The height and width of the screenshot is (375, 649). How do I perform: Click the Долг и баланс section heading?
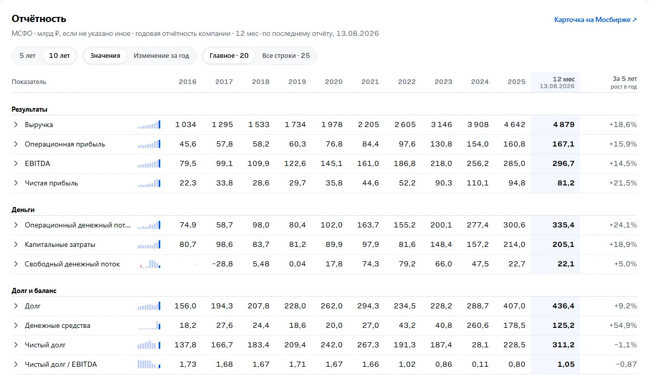[x=34, y=290]
